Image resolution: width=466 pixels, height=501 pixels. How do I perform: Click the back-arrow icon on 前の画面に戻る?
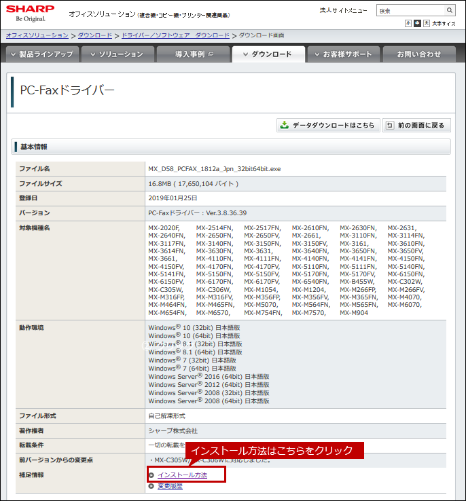tap(390, 125)
